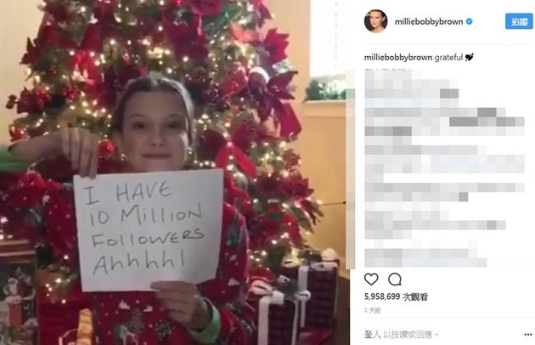This screenshot has height=345, width=535.
Task: Open the three-dot more options menu
Action: (528, 335)
